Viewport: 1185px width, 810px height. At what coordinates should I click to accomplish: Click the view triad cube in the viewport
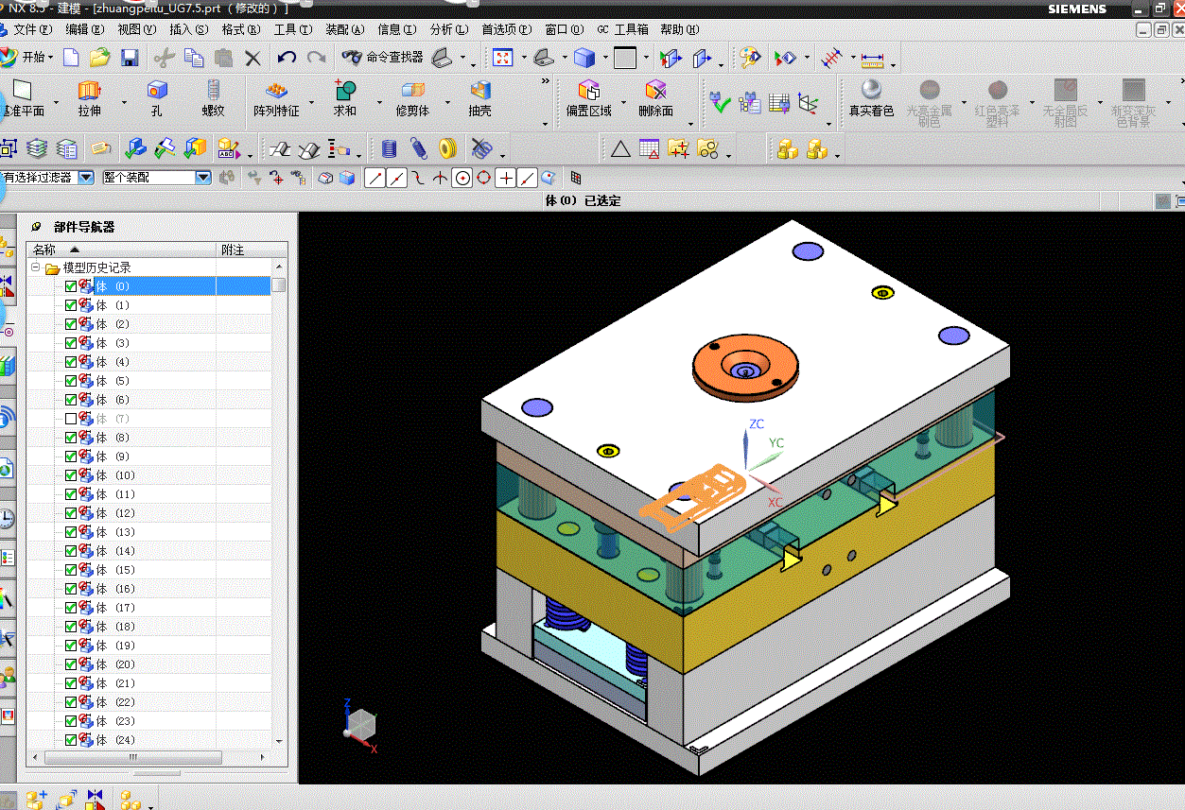coord(360,726)
